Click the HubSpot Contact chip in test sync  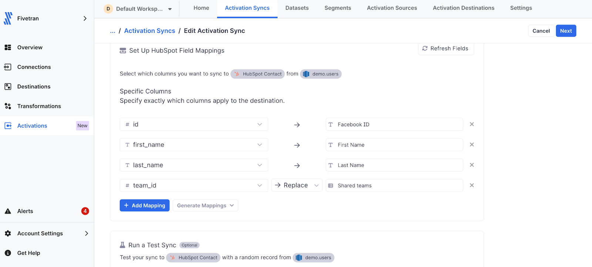[x=193, y=258]
